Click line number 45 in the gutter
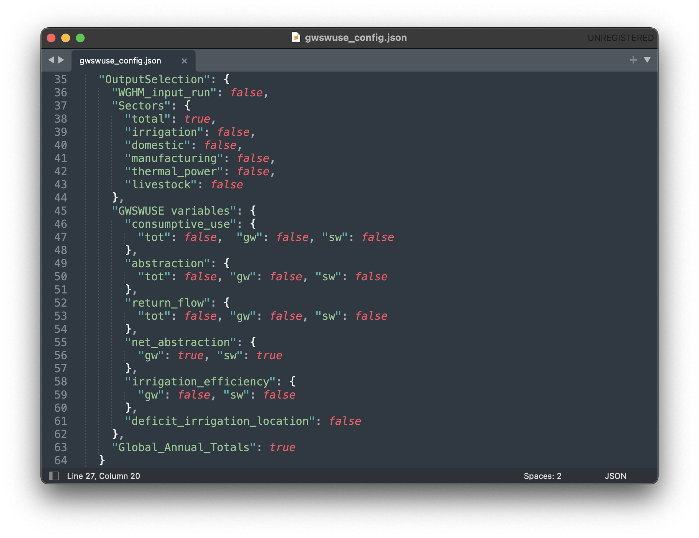Image resolution: width=699 pixels, height=538 pixels. pyautogui.click(x=61, y=211)
